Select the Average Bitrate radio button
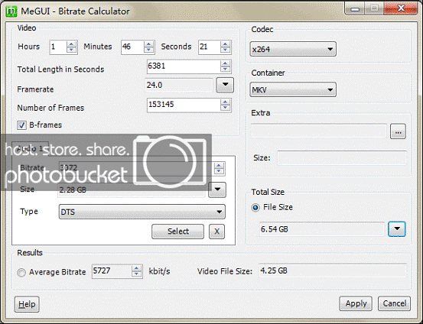Viewport: 423px width, 324px height. click(21, 273)
